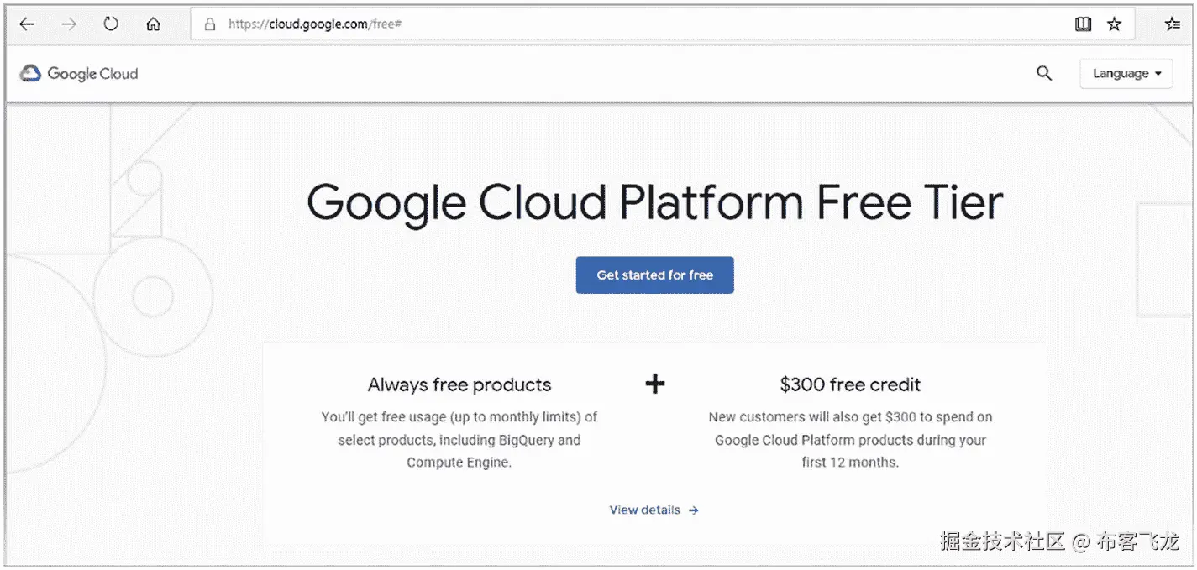Expand the Language dropdown
1197x570 pixels.
click(x=1126, y=74)
